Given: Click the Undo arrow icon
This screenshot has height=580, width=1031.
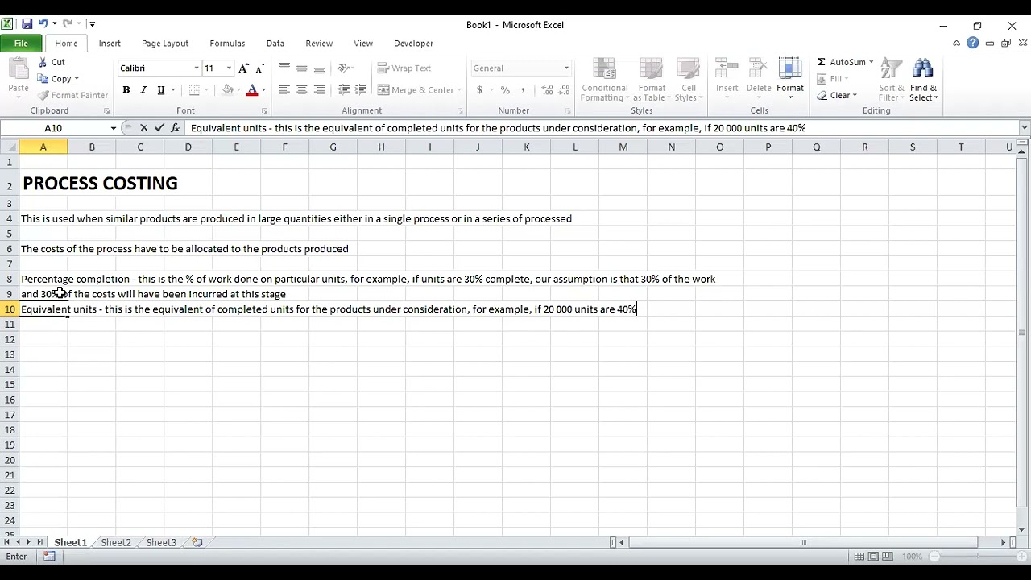Looking at the screenshot, I should pos(43,24).
